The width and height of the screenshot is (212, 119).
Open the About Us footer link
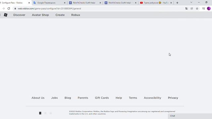[x=38, y=98]
